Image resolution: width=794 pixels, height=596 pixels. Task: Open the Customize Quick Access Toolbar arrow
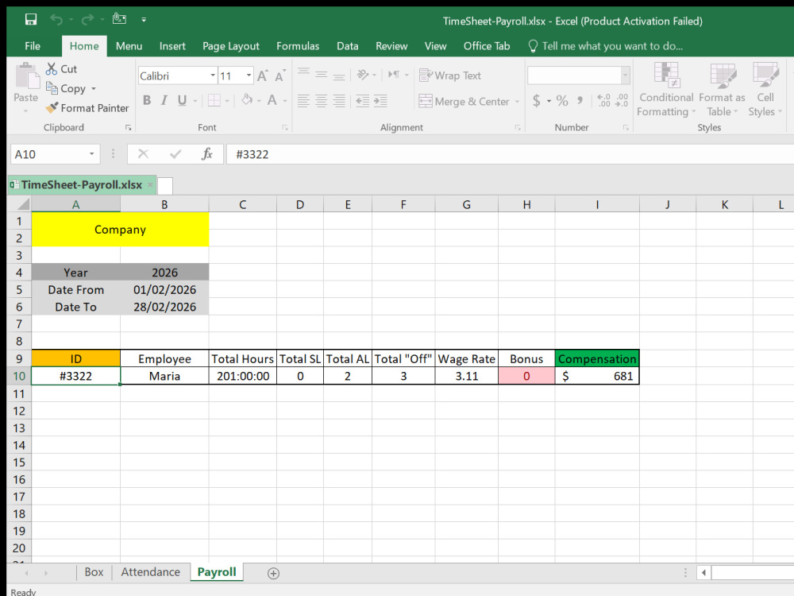pyautogui.click(x=144, y=20)
